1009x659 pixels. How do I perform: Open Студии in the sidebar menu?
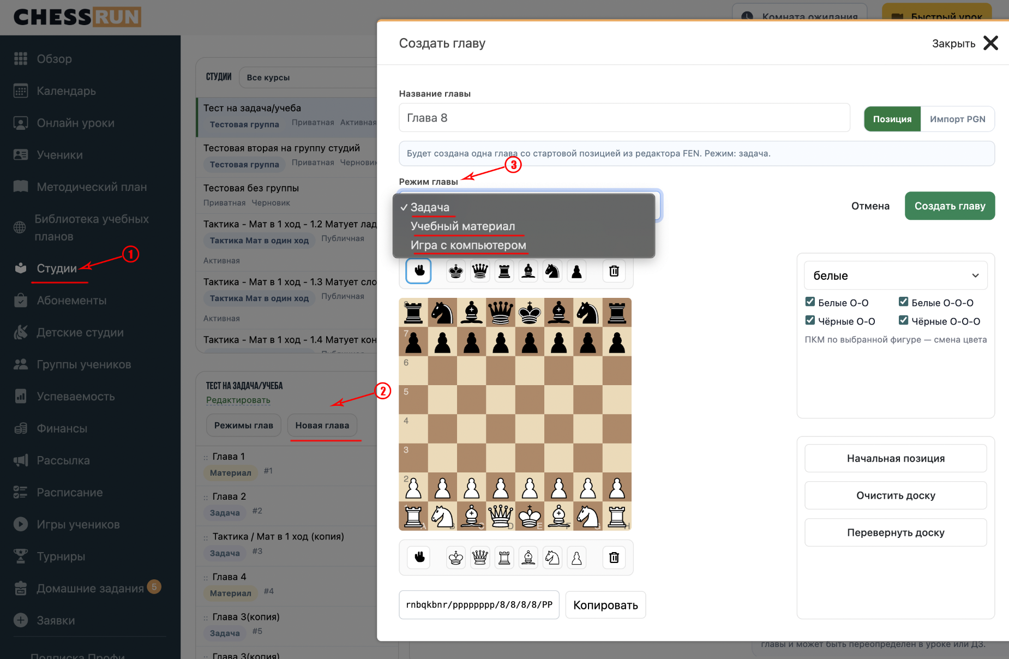point(57,268)
